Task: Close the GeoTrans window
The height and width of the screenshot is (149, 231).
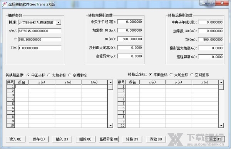Action: pos(222,3)
